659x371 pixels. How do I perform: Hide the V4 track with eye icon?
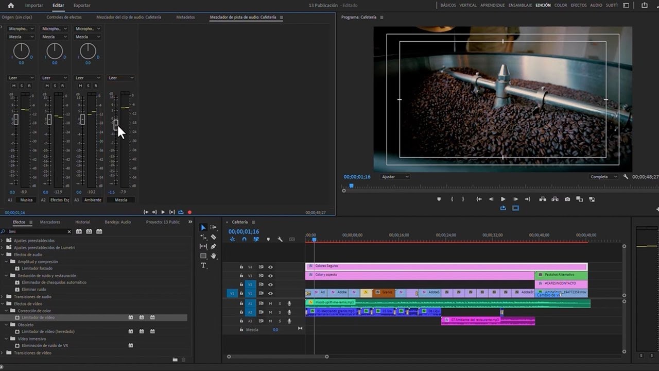point(270,267)
